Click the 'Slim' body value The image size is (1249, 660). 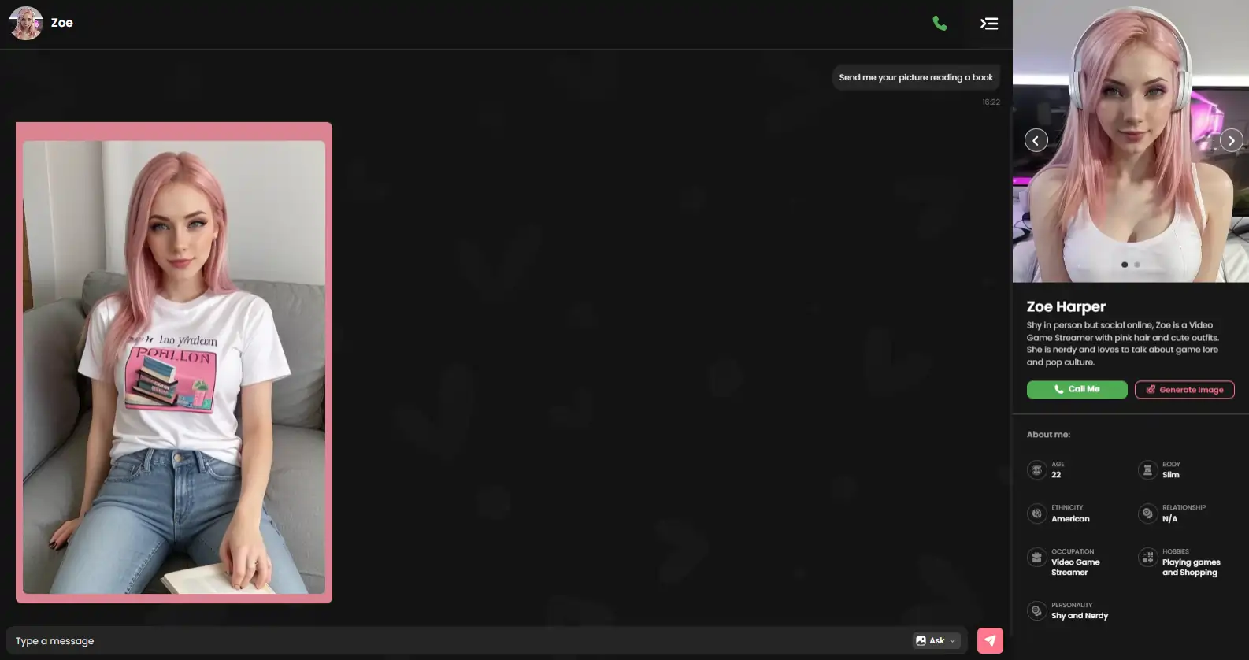tap(1170, 474)
